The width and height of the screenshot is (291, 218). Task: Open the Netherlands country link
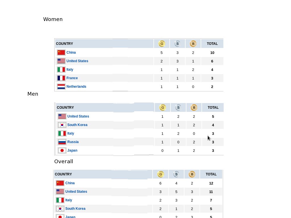point(76,87)
